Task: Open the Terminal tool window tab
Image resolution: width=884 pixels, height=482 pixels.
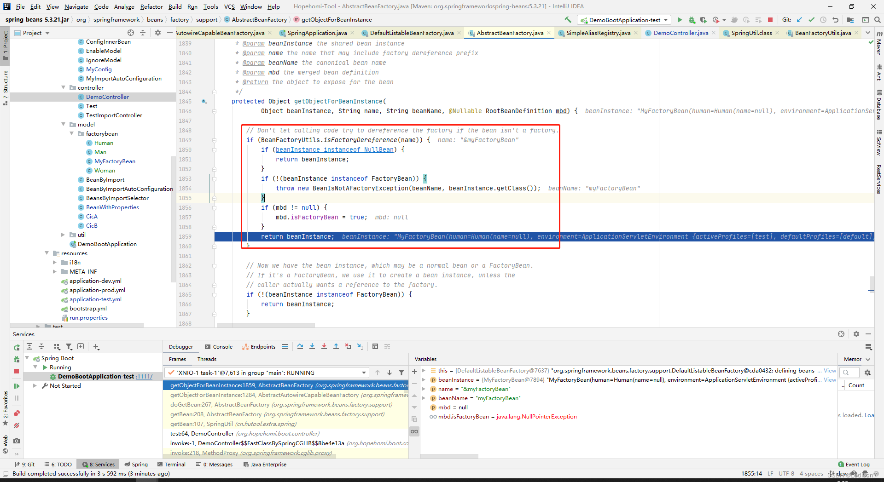Action: point(171,465)
